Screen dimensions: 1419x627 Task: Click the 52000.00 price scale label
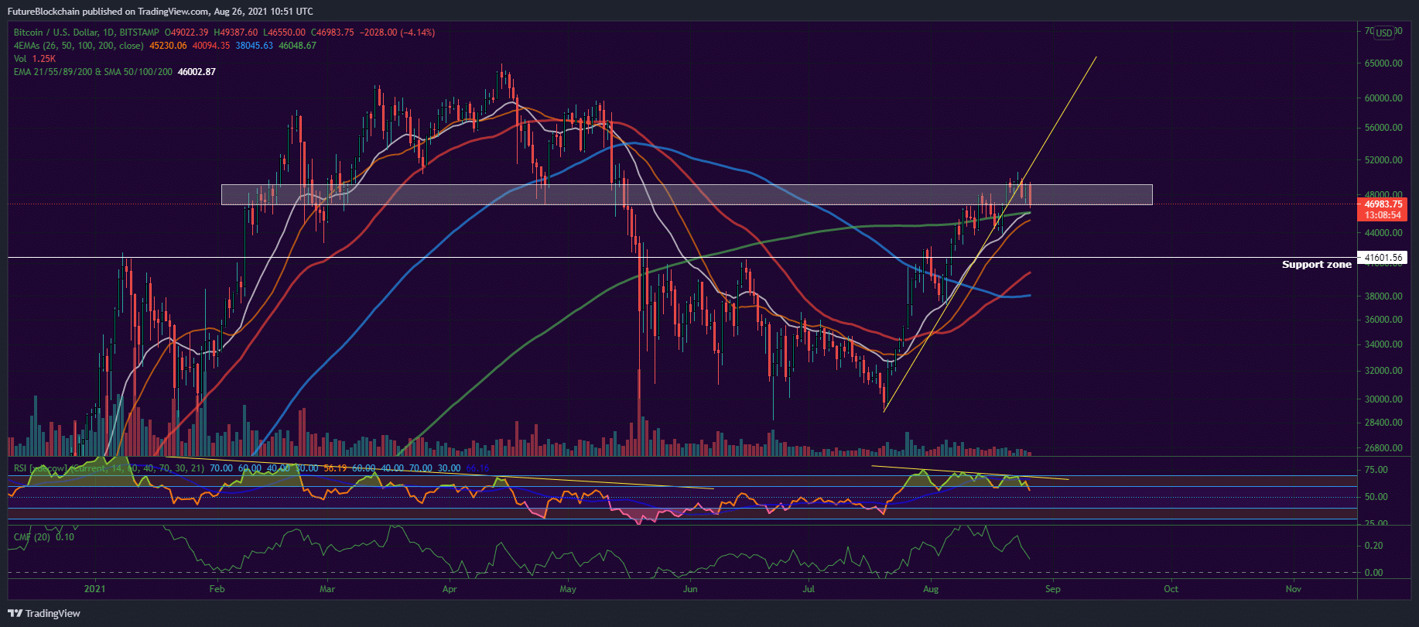[x=1383, y=160]
